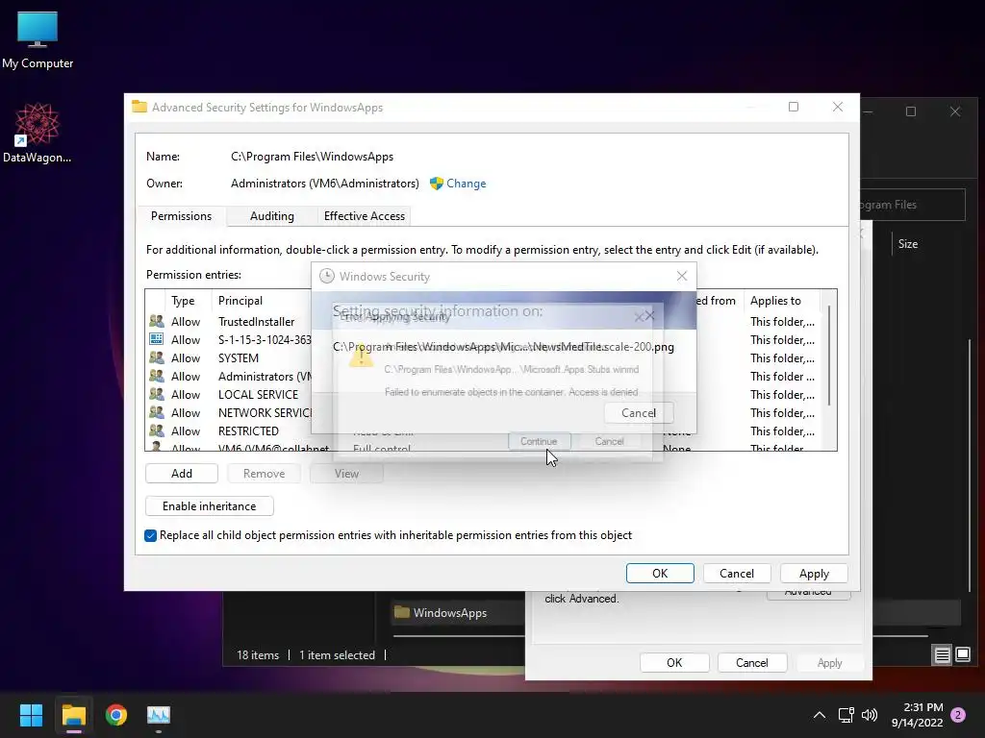
Task: Click the Change owner link
Action: [x=467, y=184]
